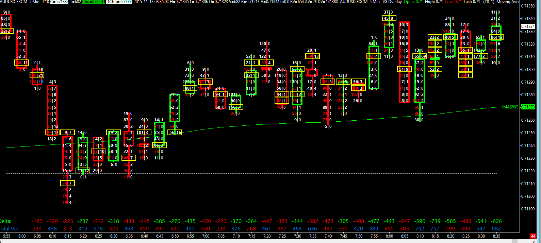Click the 6:15 time axis label
The height and width of the screenshot is (243, 541).
click(x=68, y=236)
